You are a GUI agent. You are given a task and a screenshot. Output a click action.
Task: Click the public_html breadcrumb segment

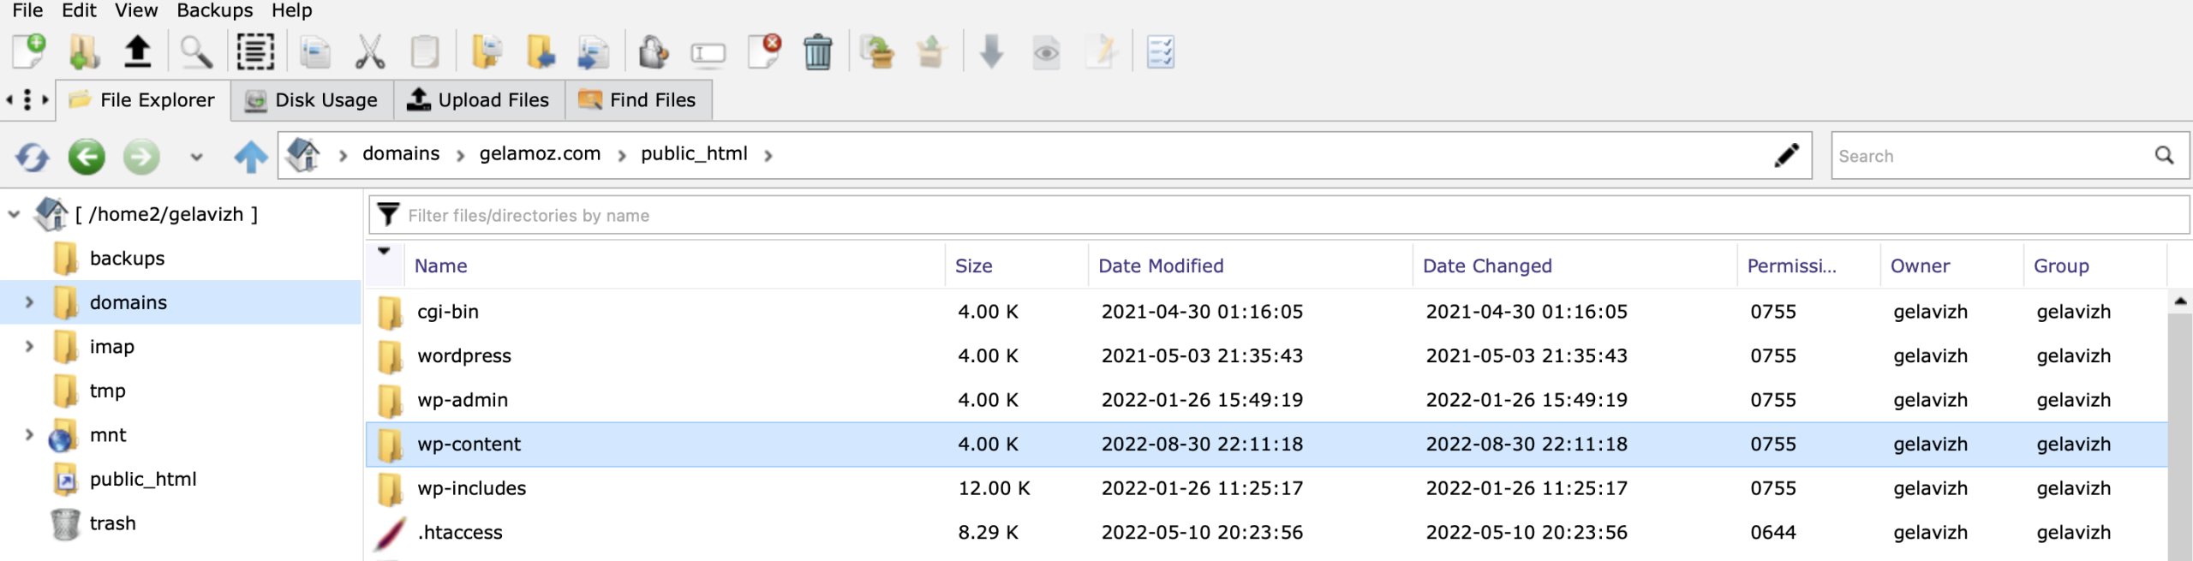[x=694, y=153]
